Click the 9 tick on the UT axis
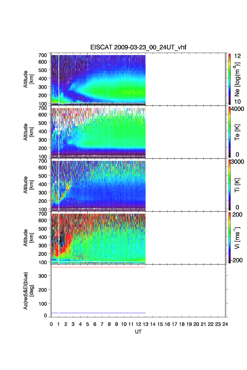This screenshot has width=247, height=370. [117, 324]
